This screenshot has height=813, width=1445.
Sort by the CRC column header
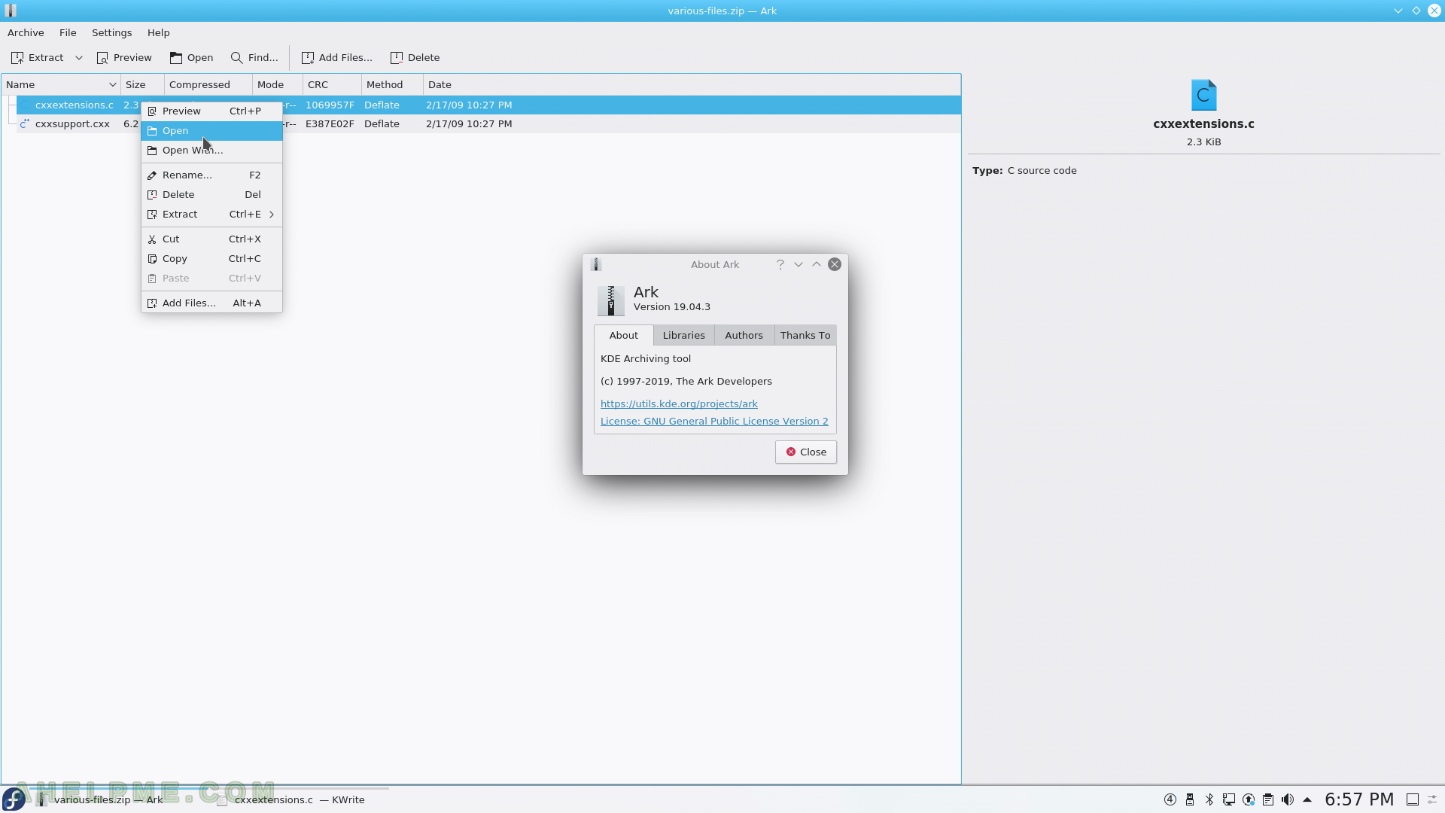pos(332,85)
